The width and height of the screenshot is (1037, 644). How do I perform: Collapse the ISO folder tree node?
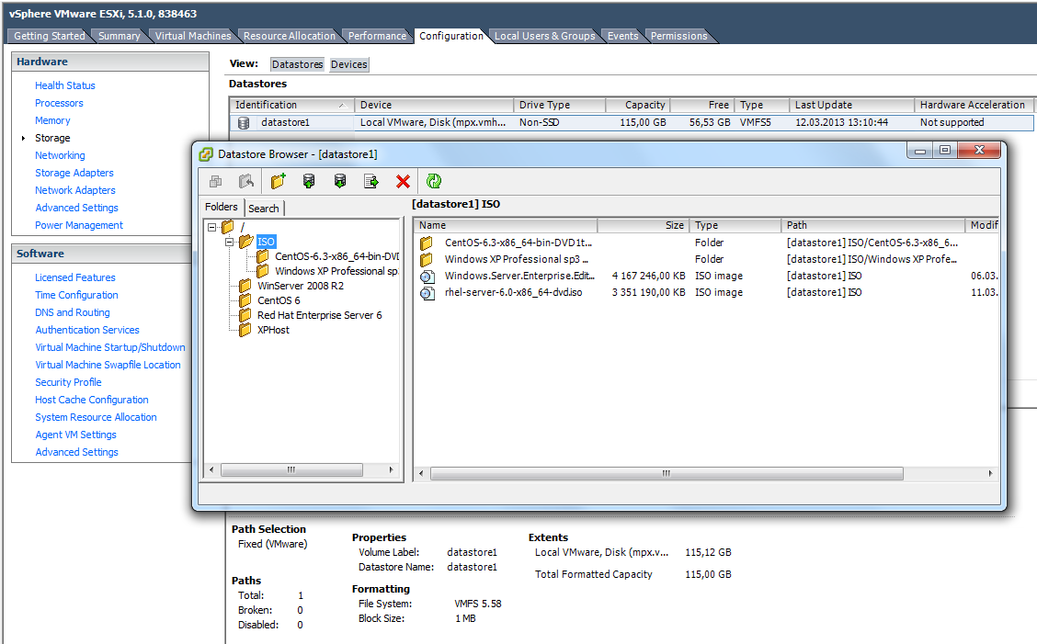(x=229, y=242)
